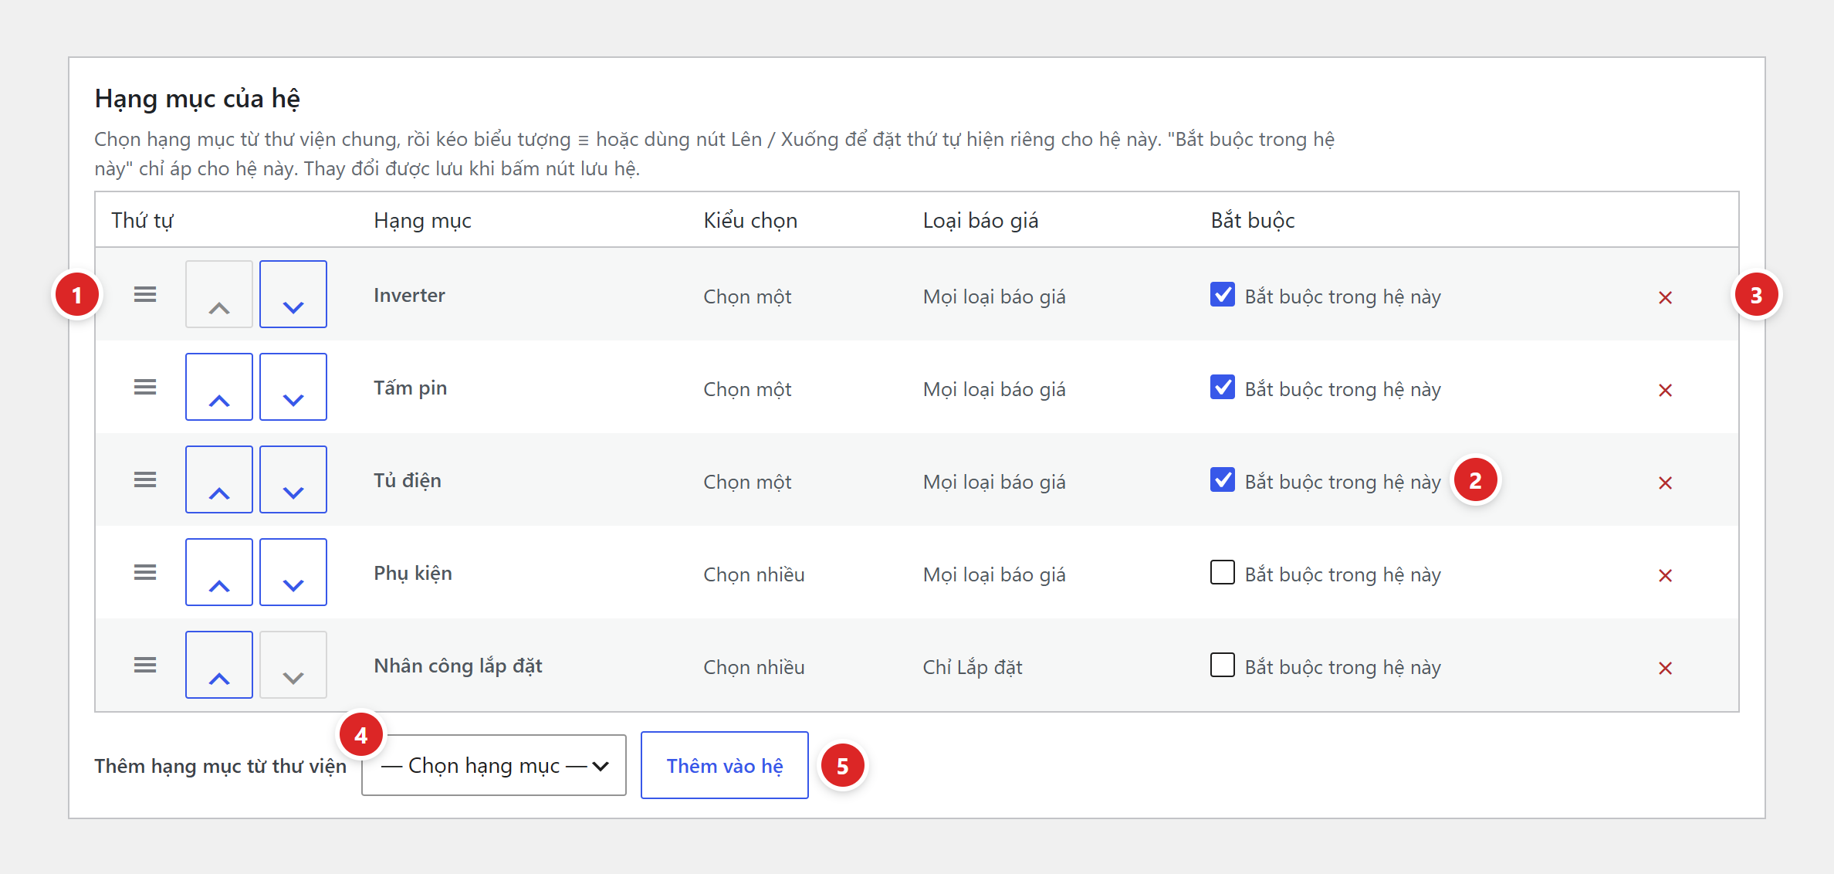Screen dimensions: 1834x874
Task: Grab the drag handle of the Inverter row
Action: (145, 294)
